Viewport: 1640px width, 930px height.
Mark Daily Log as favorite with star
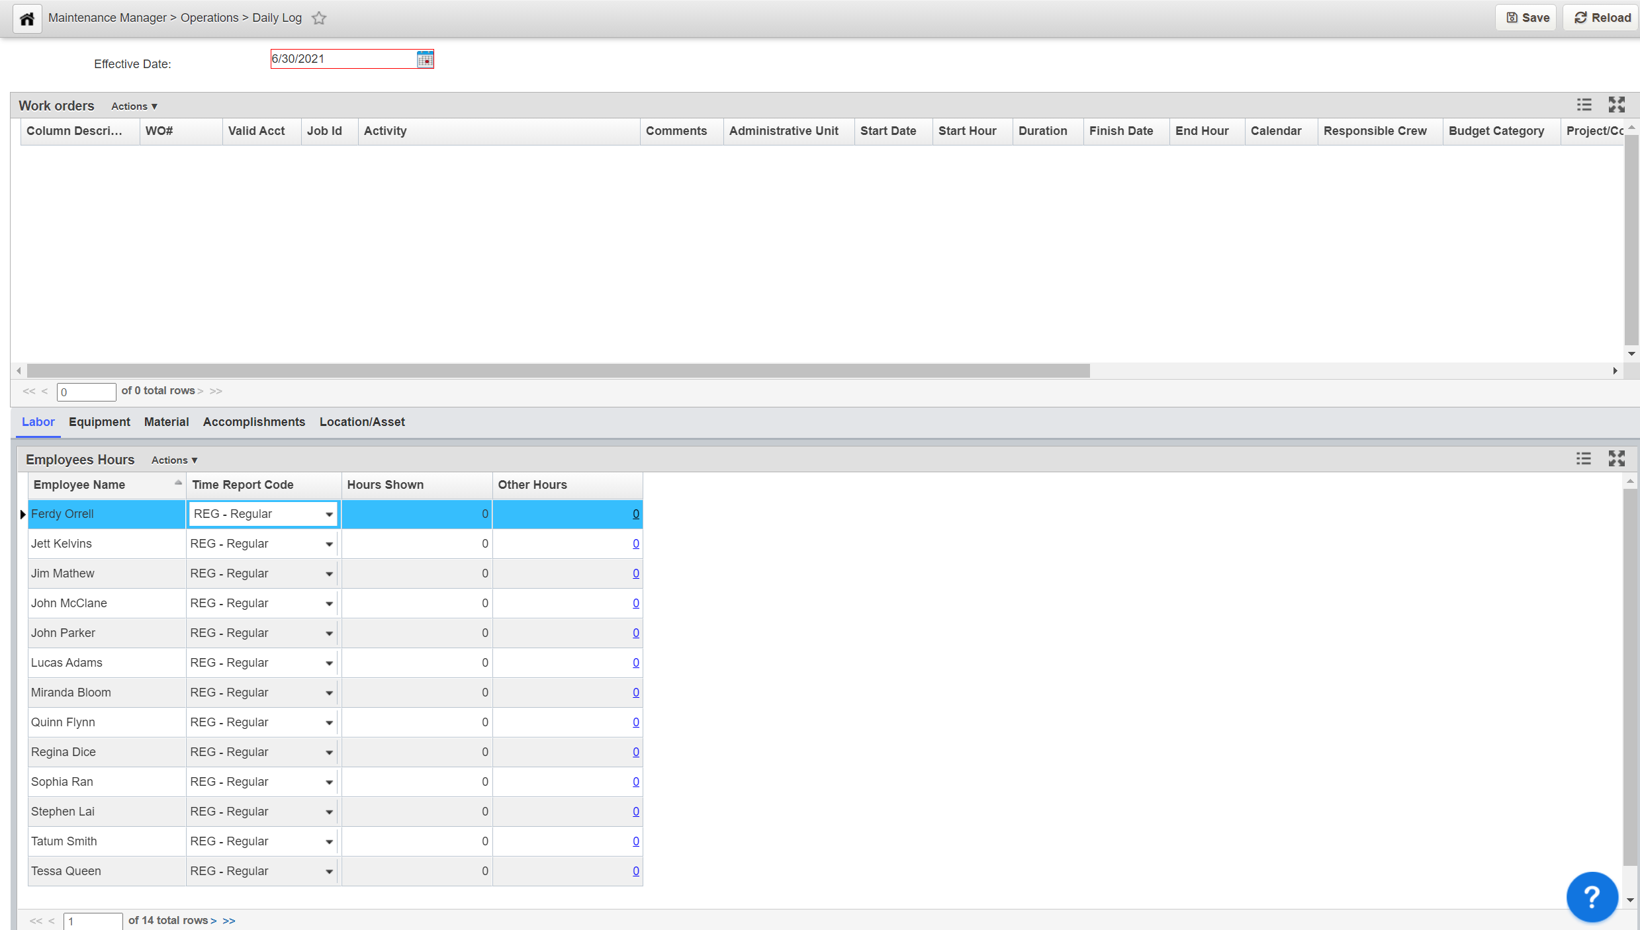319,19
